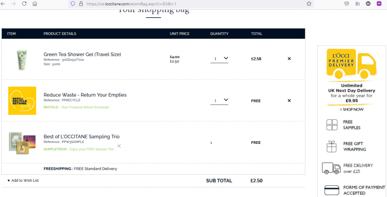Bookmark this page with the star icon

[309, 4]
